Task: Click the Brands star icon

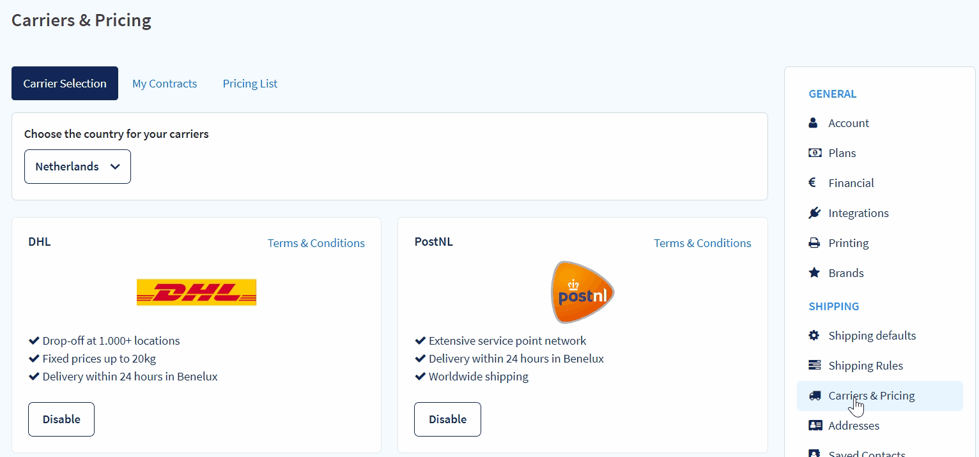Action: 814,273
